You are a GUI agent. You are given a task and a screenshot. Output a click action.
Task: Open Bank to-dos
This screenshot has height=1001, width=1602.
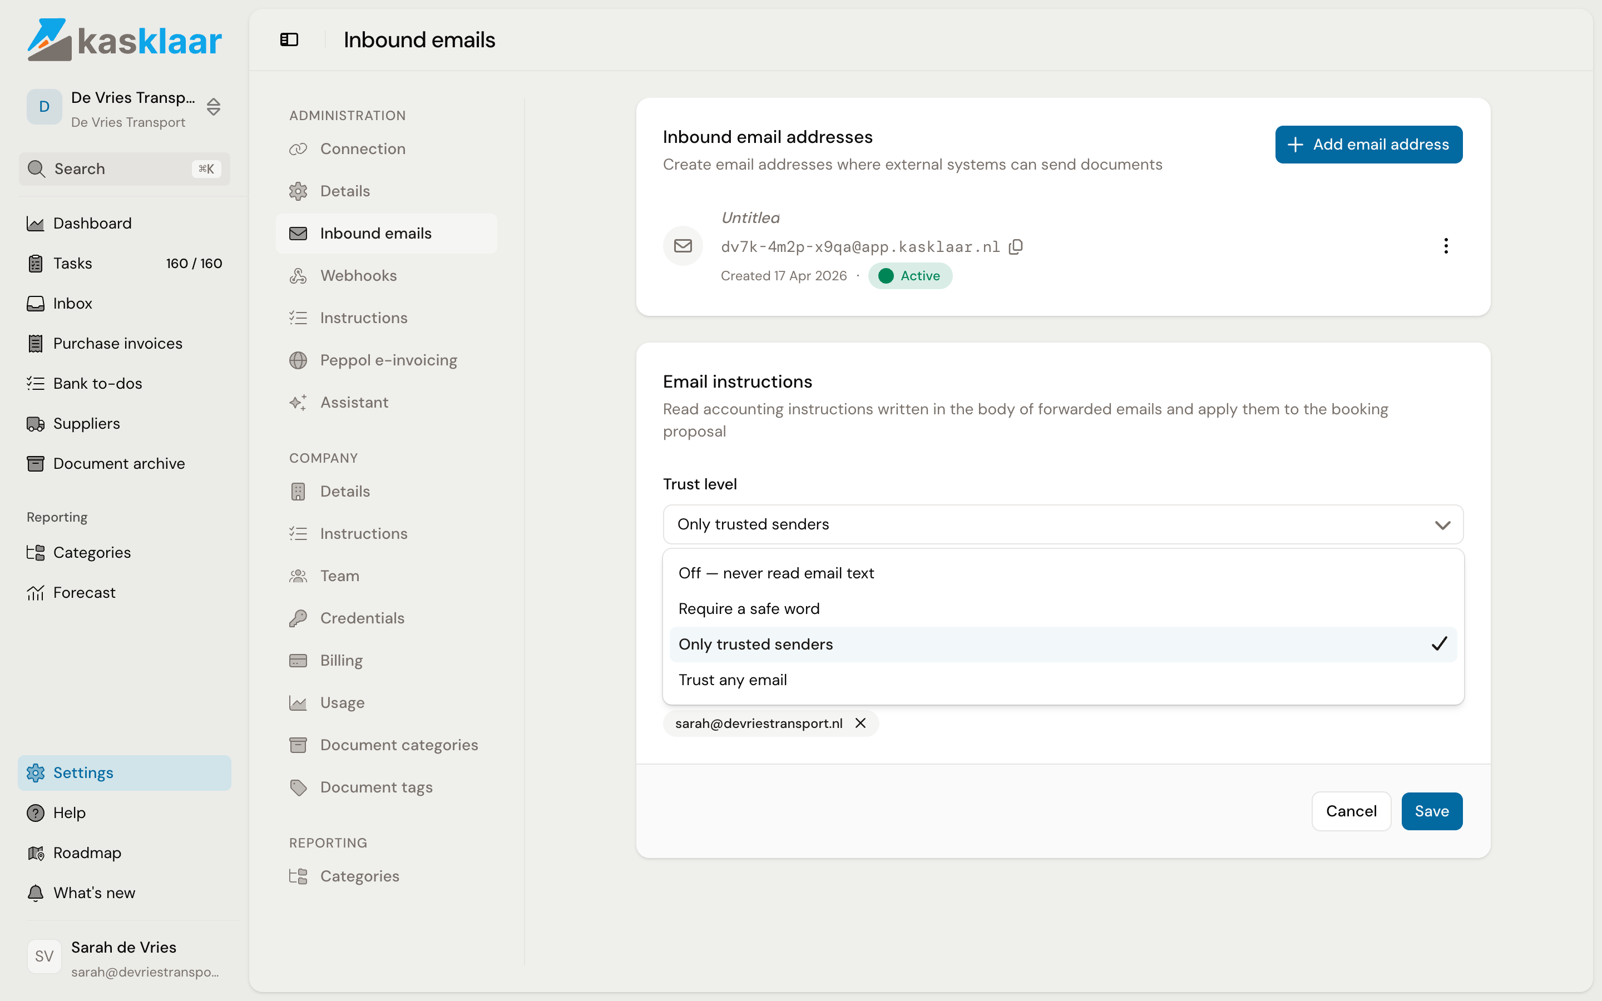click(x=125, y=383)
